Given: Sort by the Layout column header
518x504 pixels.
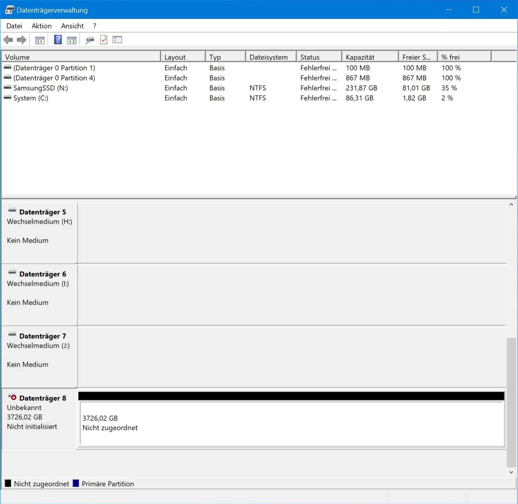Looking at the screenshot, I should [x=183, y=57].
